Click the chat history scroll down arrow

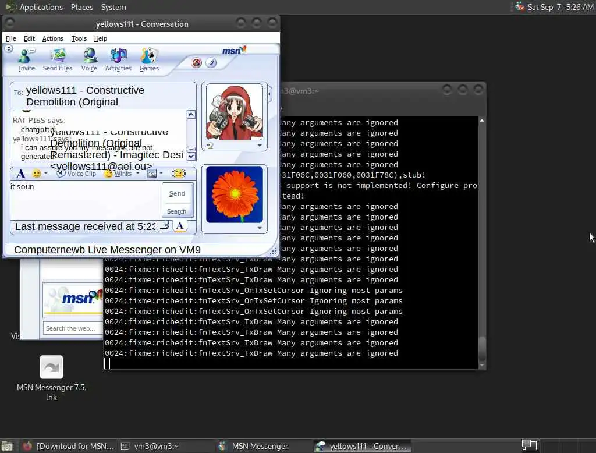[x=191, y=156]
